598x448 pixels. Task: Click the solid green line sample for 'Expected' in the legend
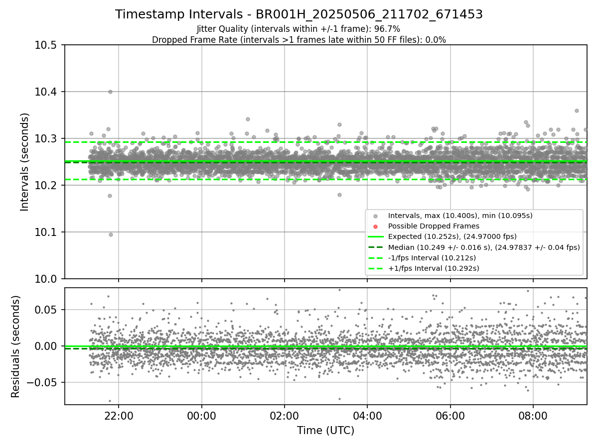[376, 237]
